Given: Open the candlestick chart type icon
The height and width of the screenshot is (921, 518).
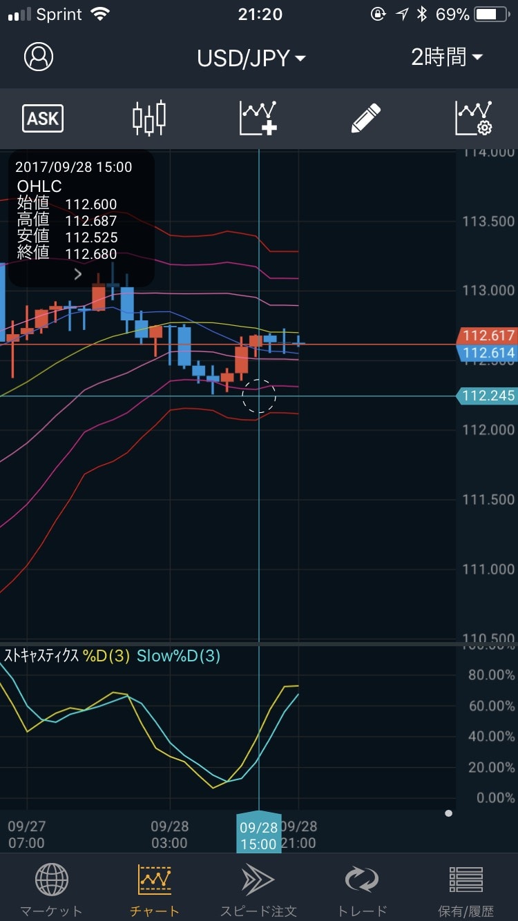Looking at the screenshot, I should pos(149,118).
